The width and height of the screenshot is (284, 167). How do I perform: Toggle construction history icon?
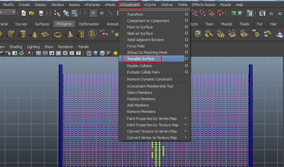point(250,13)
